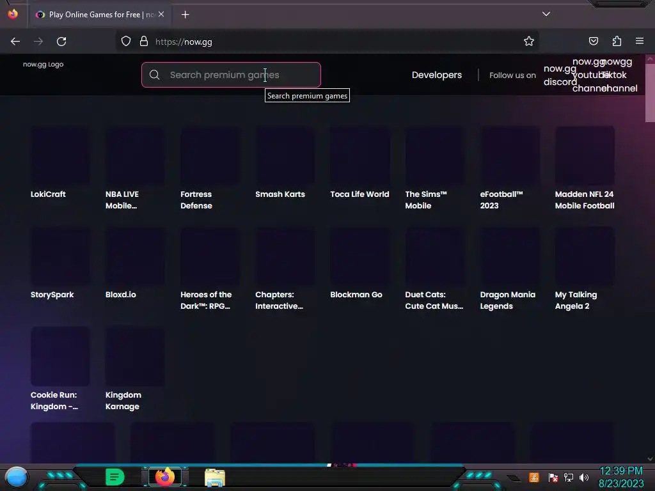This screenshot has width=655, height=491.
Task: Open the tracking protection shield icon
Action: tap(126, 42)
